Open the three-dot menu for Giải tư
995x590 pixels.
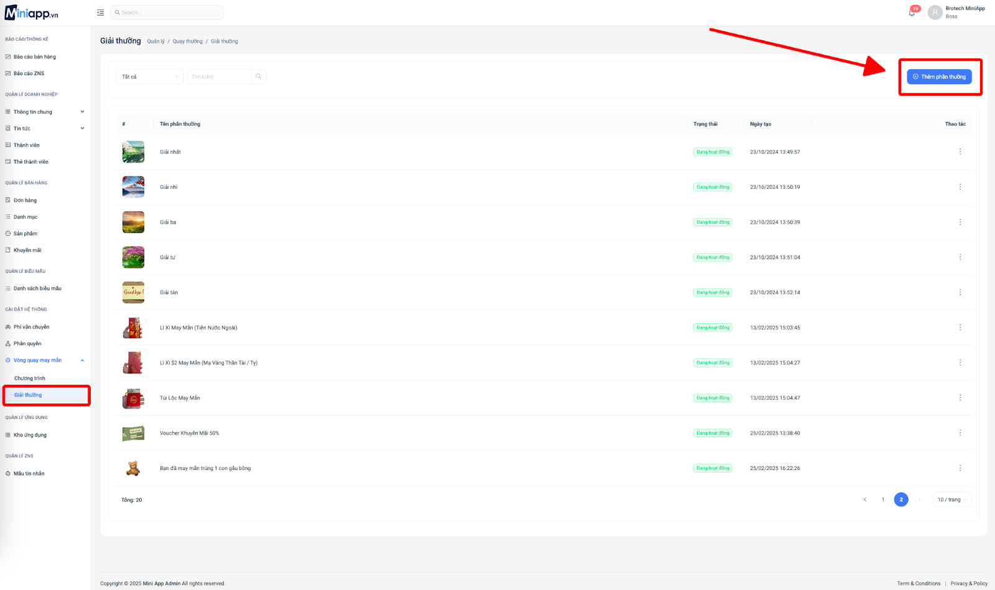pyautogui.click(x=960, y=257)
